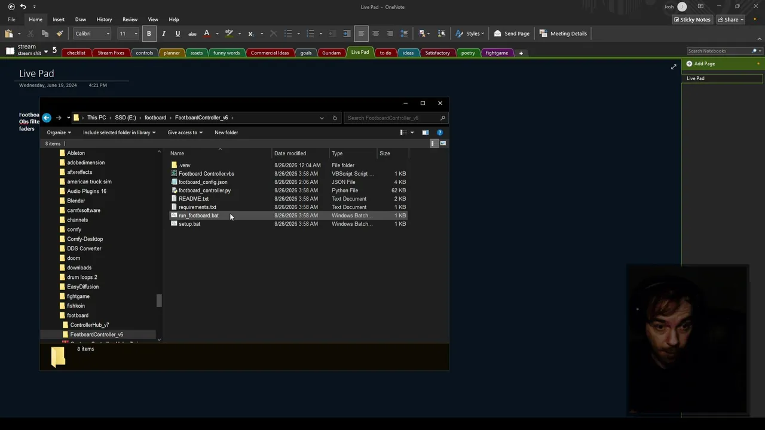Add a new notebook section tab

pos(521,53)
